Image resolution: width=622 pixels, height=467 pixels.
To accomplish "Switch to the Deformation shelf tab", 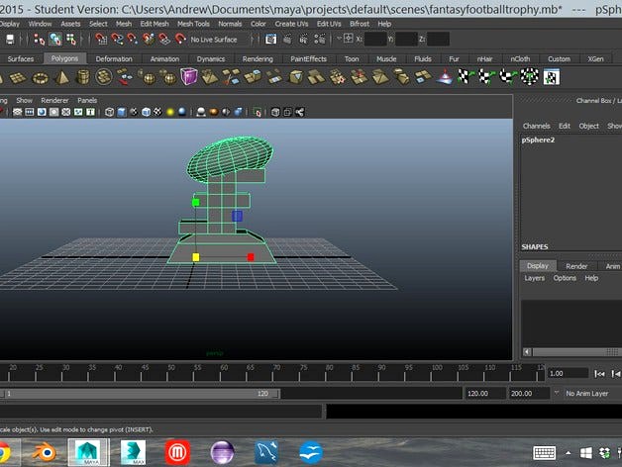I will (x=114, y=59).
